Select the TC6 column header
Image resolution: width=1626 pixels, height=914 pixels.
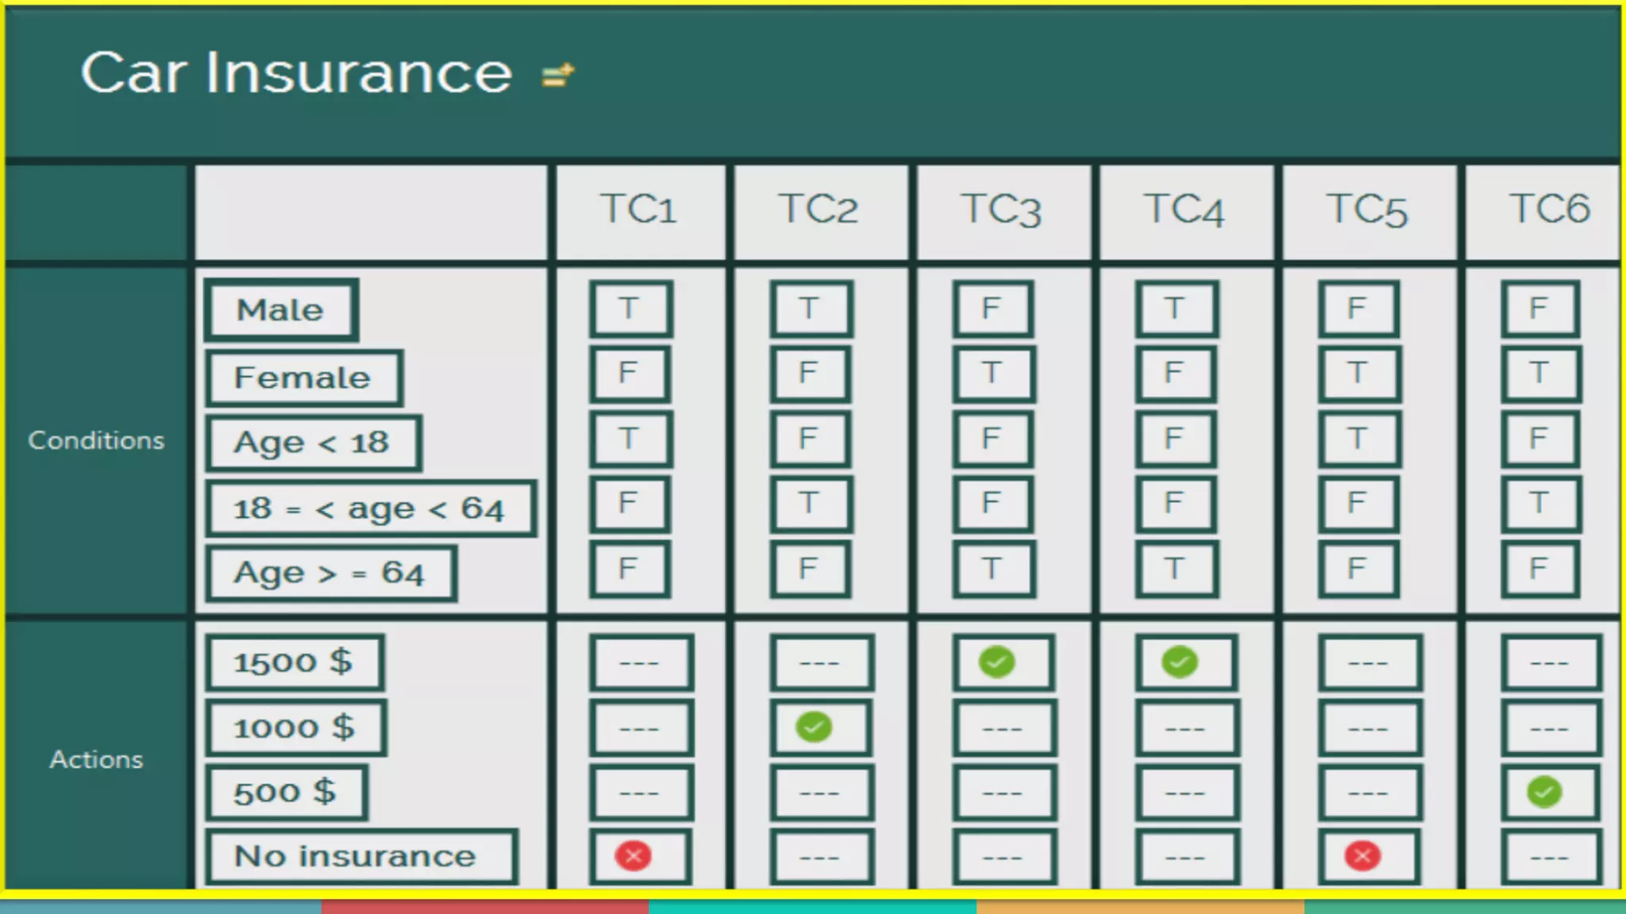tap(1548, 210)
